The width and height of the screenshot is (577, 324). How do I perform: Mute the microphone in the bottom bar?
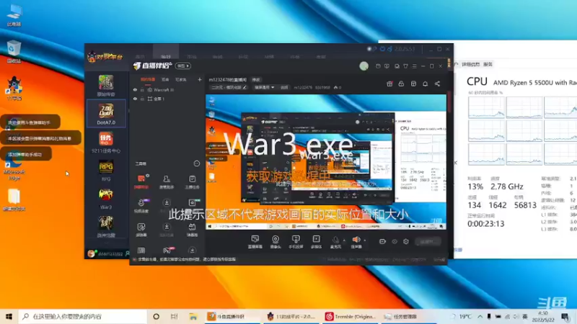335,240
